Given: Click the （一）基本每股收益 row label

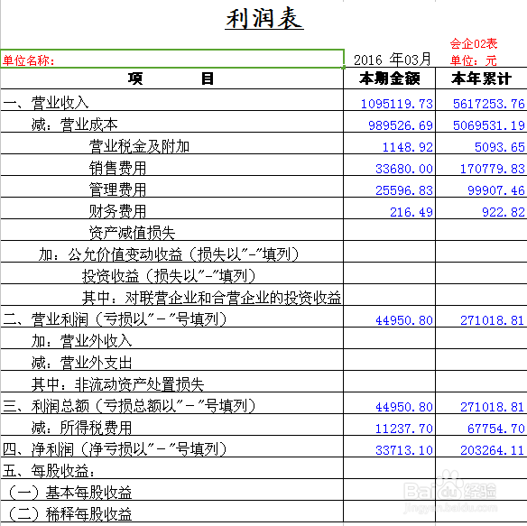Looking at the screenshot, I should (69, 493).
